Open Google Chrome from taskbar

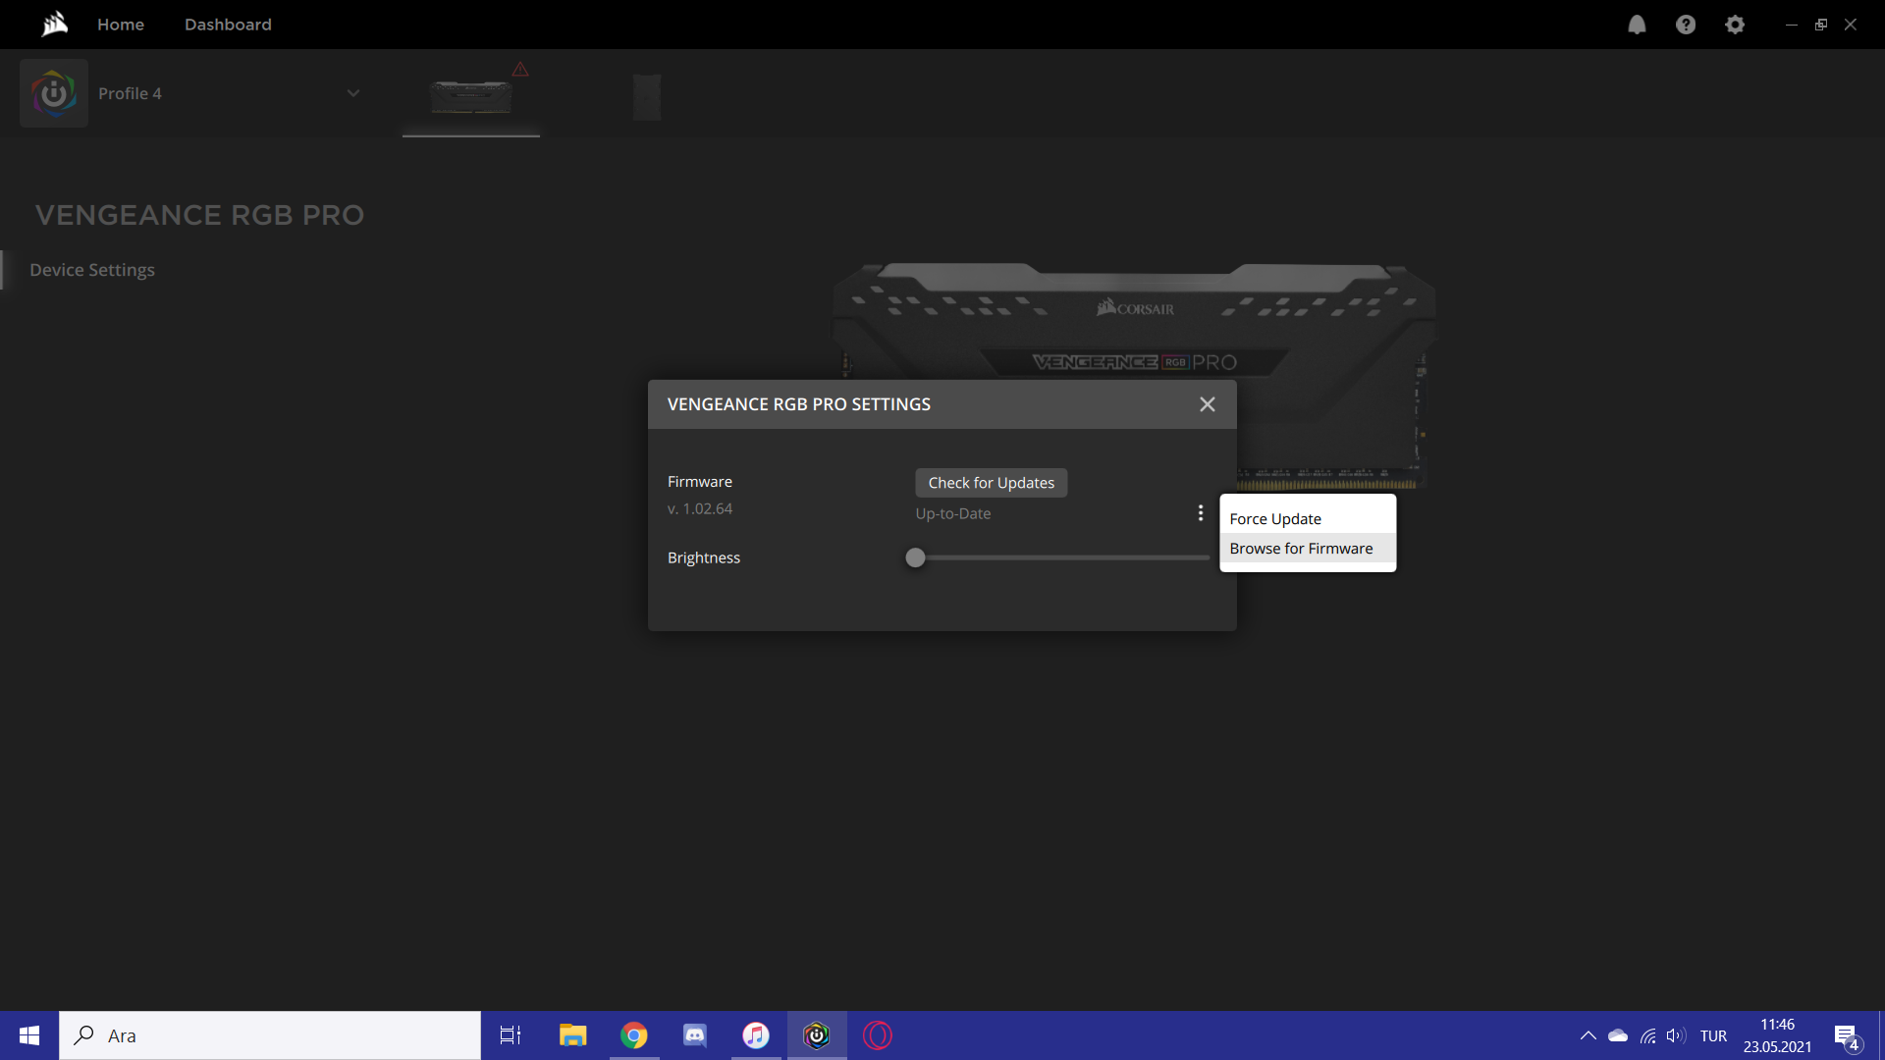(634, 1035)
